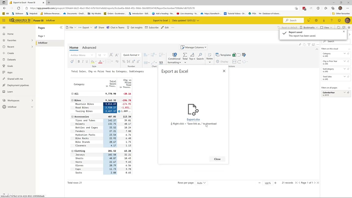
Task: Click the feedback smiley icon
Action: [339, 20]
